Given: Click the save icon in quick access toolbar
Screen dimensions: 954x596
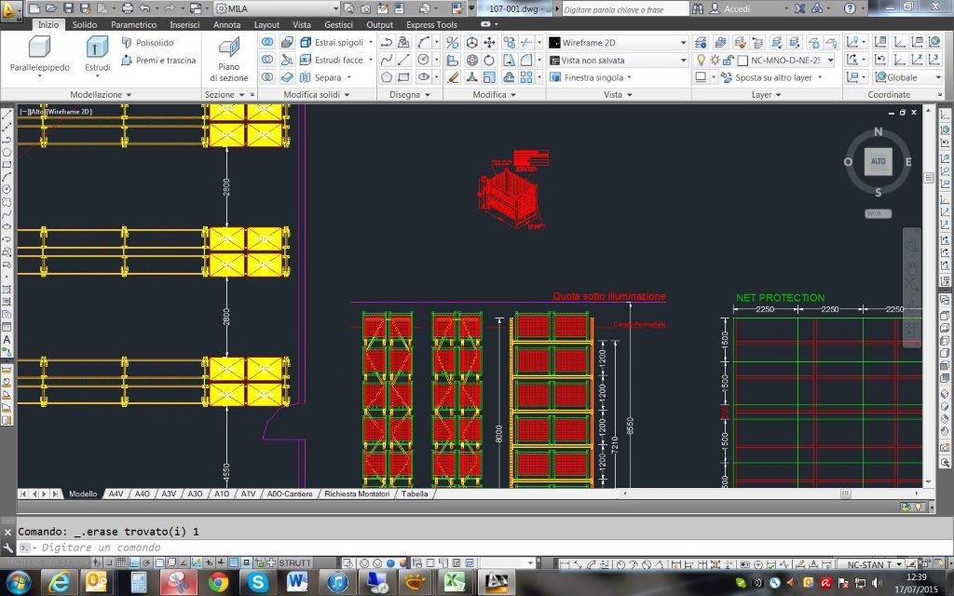Looking at the screenshot, I should (x=68, y=8).
